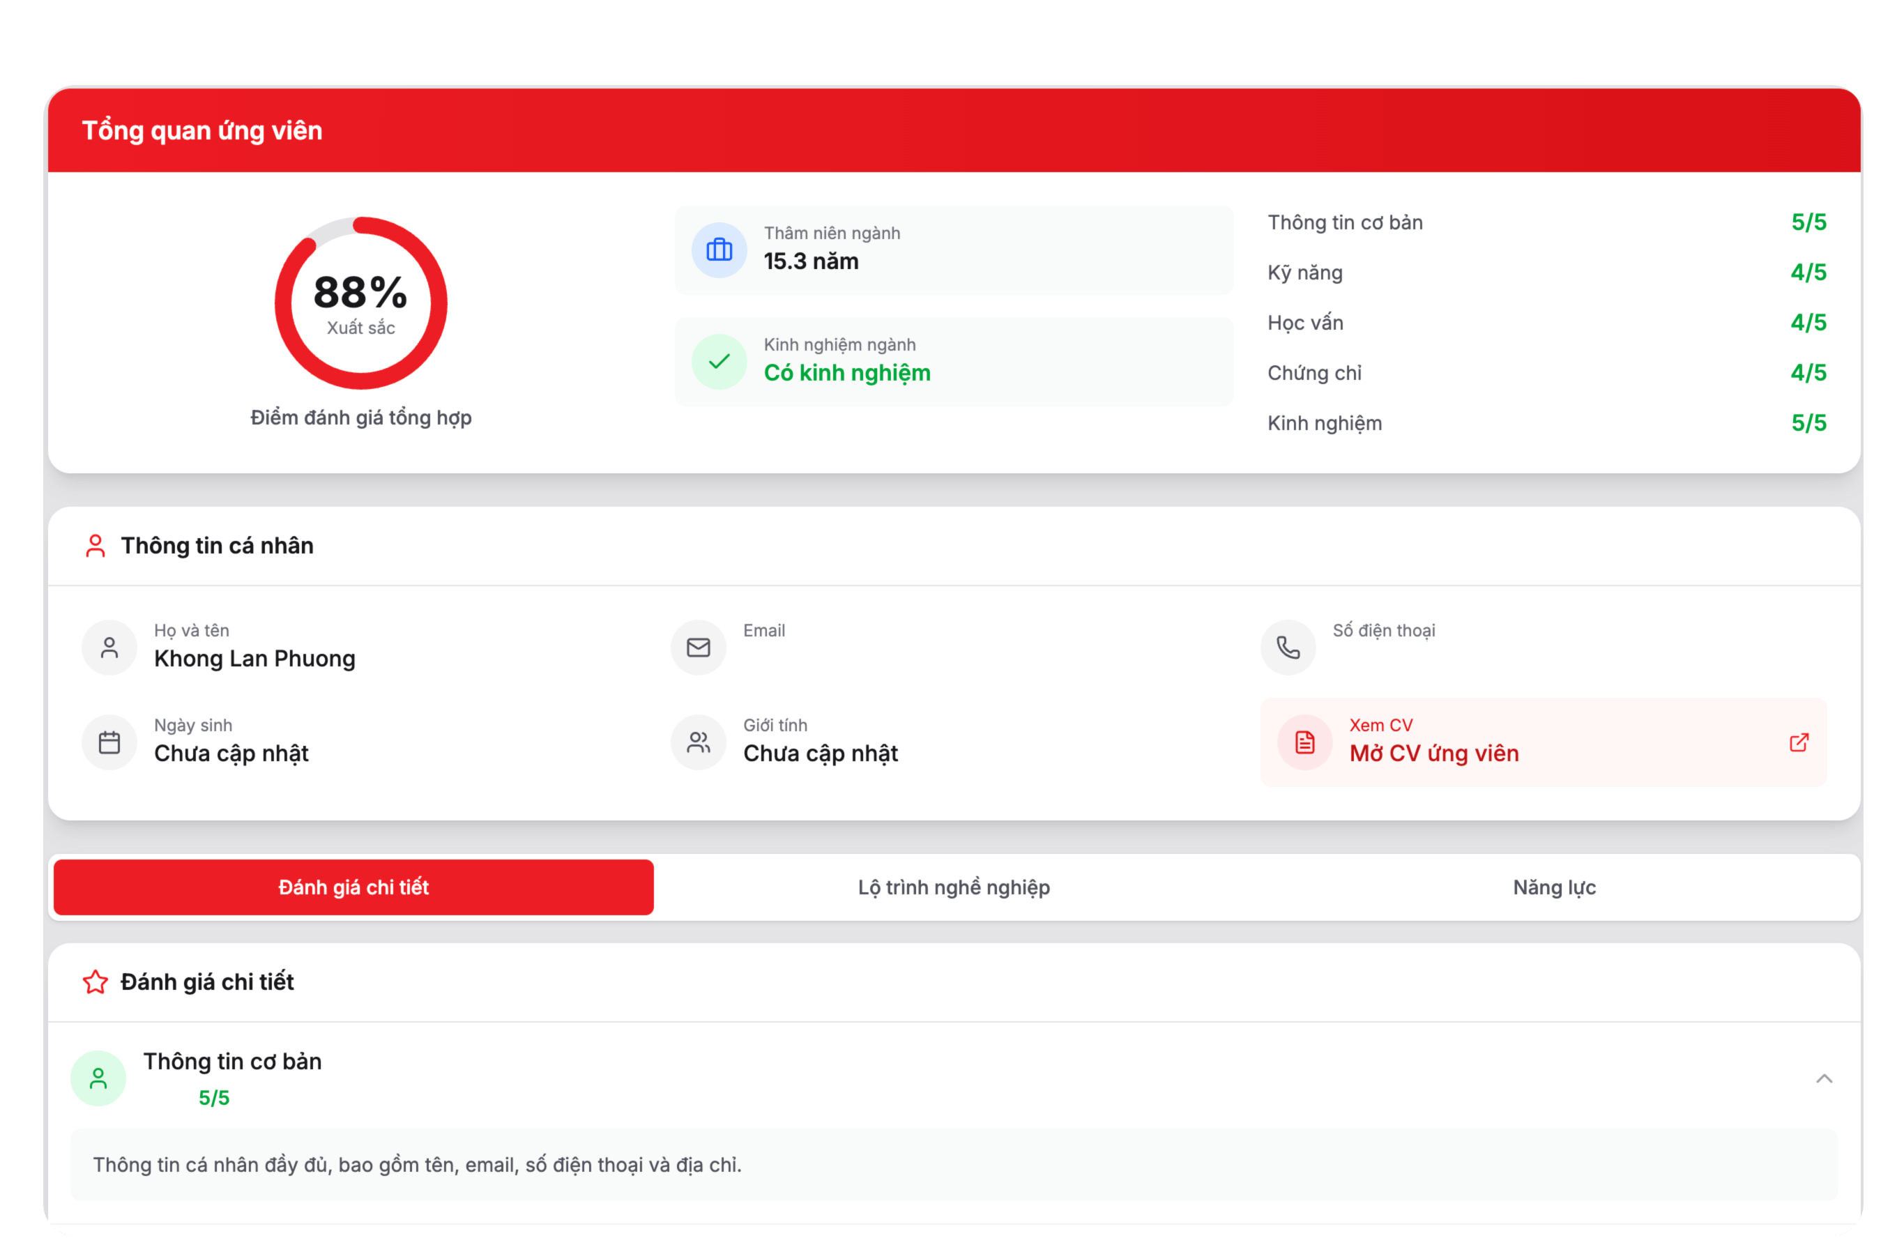Select the Đánh giá chi tiết tab
The height and width of the screenshot is (1238, 1904).
(353, 887)
